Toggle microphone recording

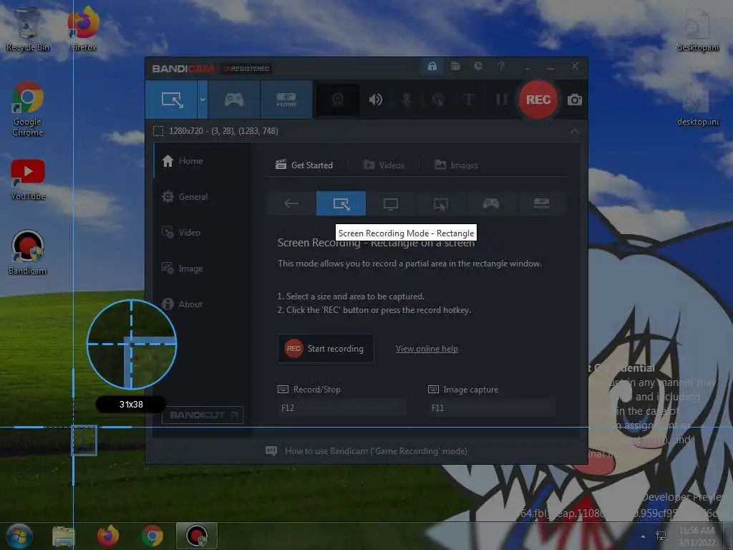(x=407, y=100)
